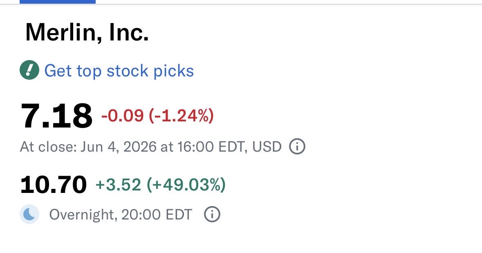Click the green +3.52 overnight change

[x=118, y=184]
